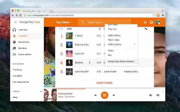
Task: Open the account avatar menu
Action: [x=158, y=22]
